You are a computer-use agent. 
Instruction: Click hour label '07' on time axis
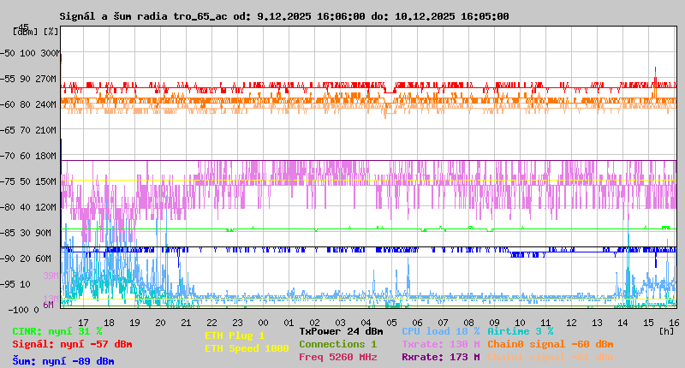[443, 323]
